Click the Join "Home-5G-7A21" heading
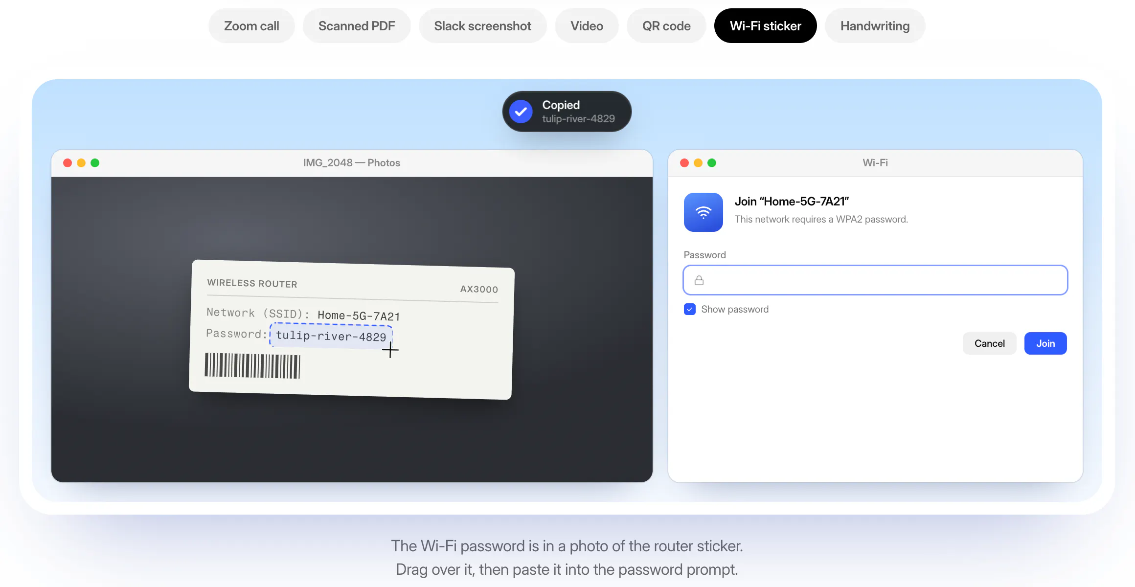Viewport: 1135px width, 587px height. tap(792, 202)
